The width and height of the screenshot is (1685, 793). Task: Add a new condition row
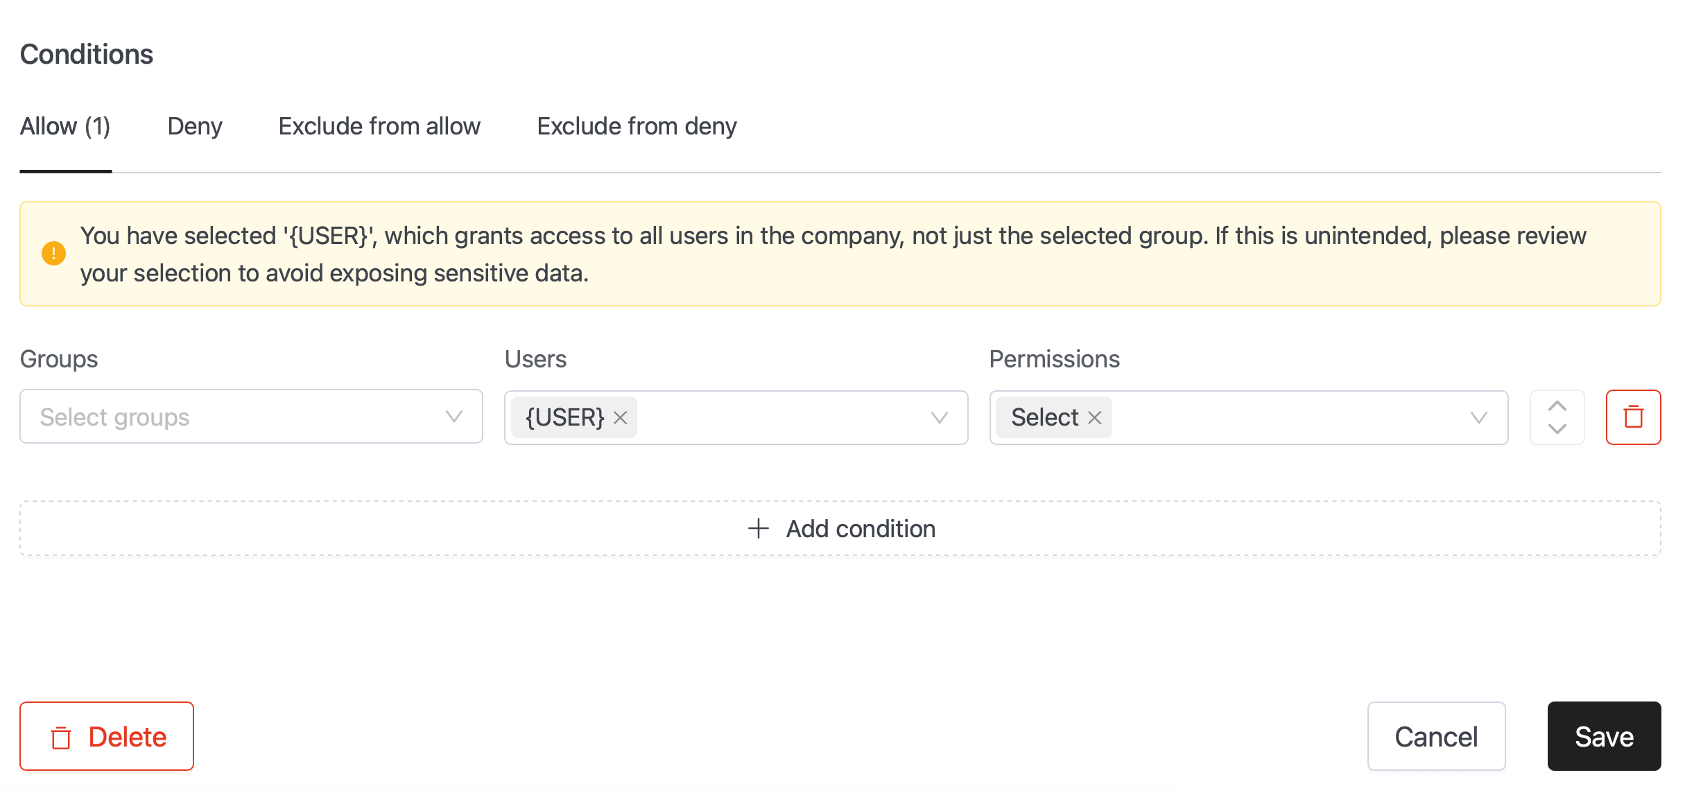840,528
